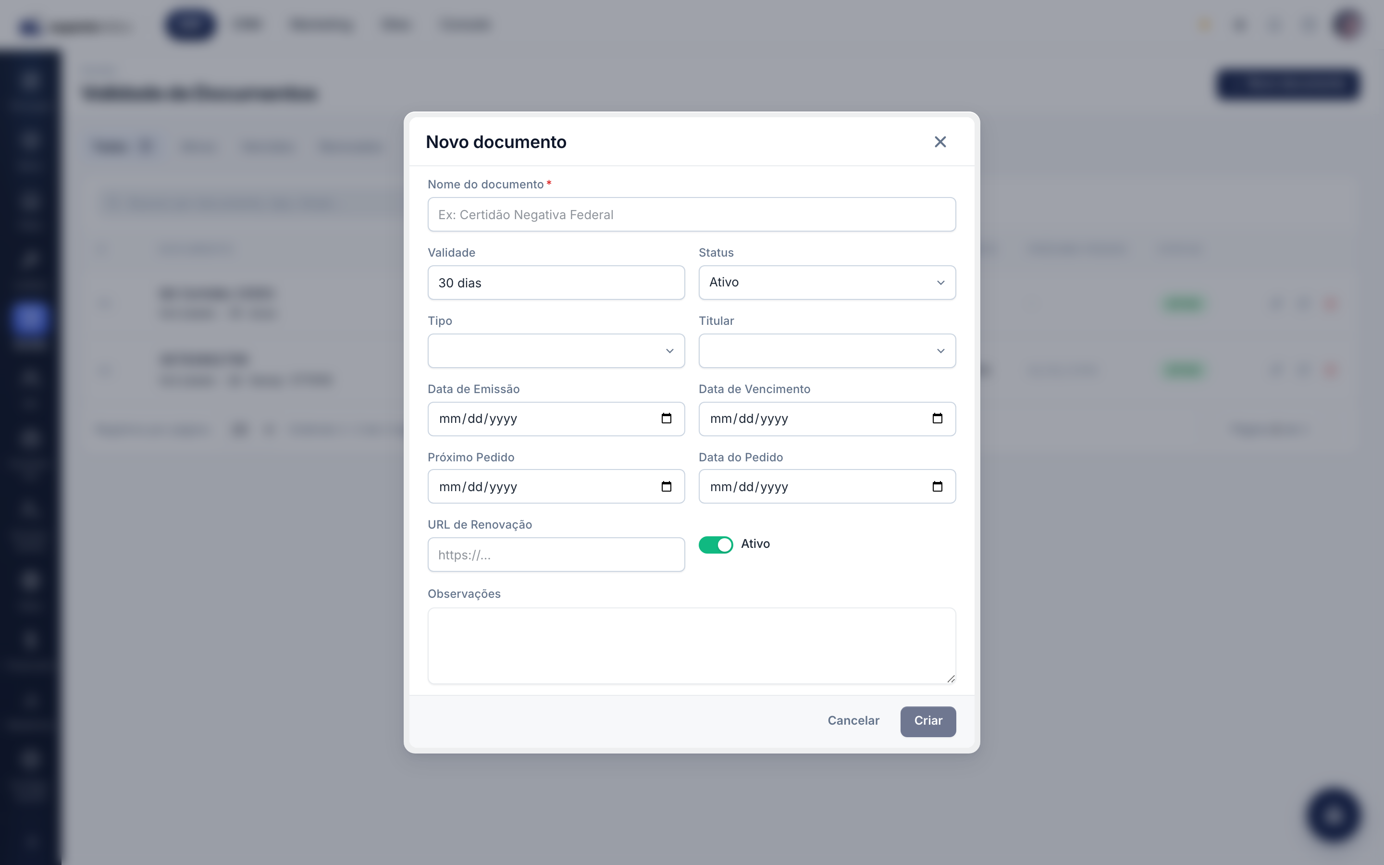Toggle the Ativo switch off
The height and width of the screenshot is (865, 1384).
[x=716, y=544]
